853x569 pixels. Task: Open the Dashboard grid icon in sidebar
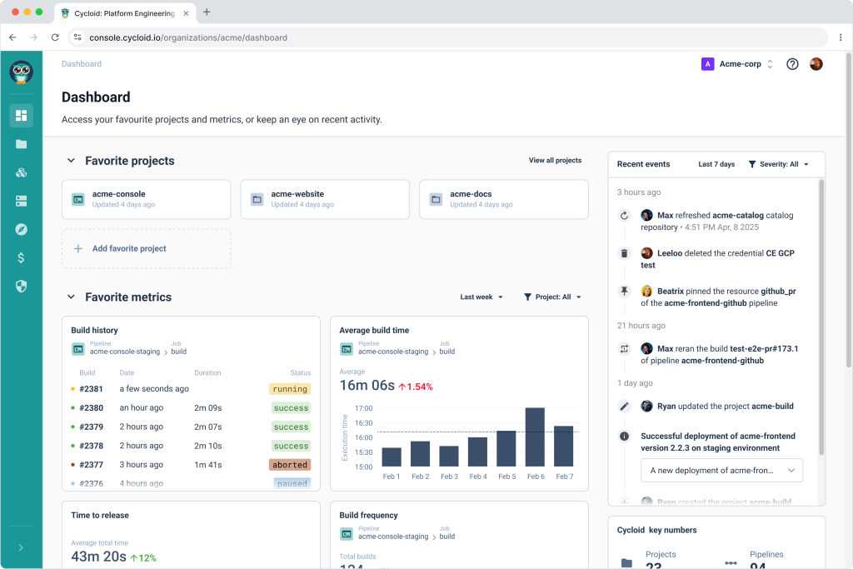coord(21,116)
